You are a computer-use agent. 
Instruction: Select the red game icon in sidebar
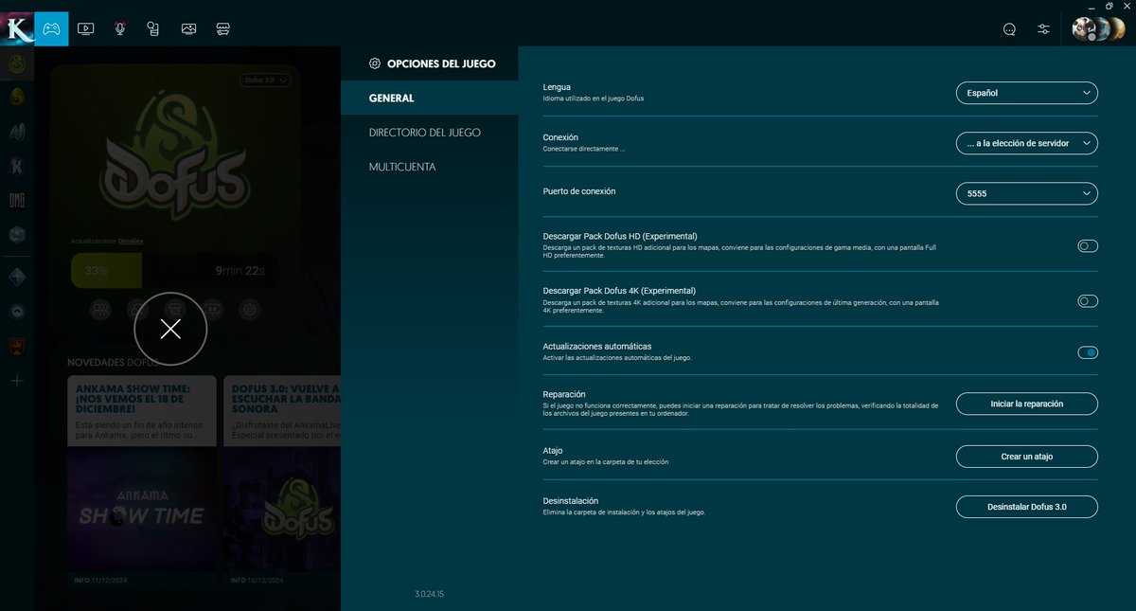[17, 346]
